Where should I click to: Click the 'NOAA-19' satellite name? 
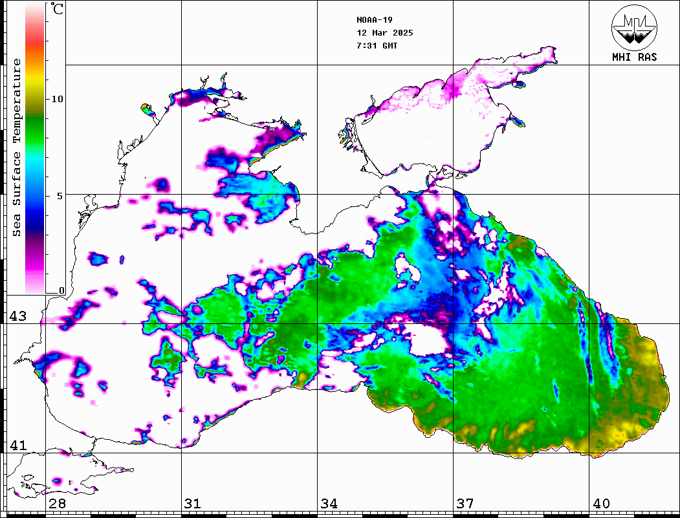click(x=375, y=19)
